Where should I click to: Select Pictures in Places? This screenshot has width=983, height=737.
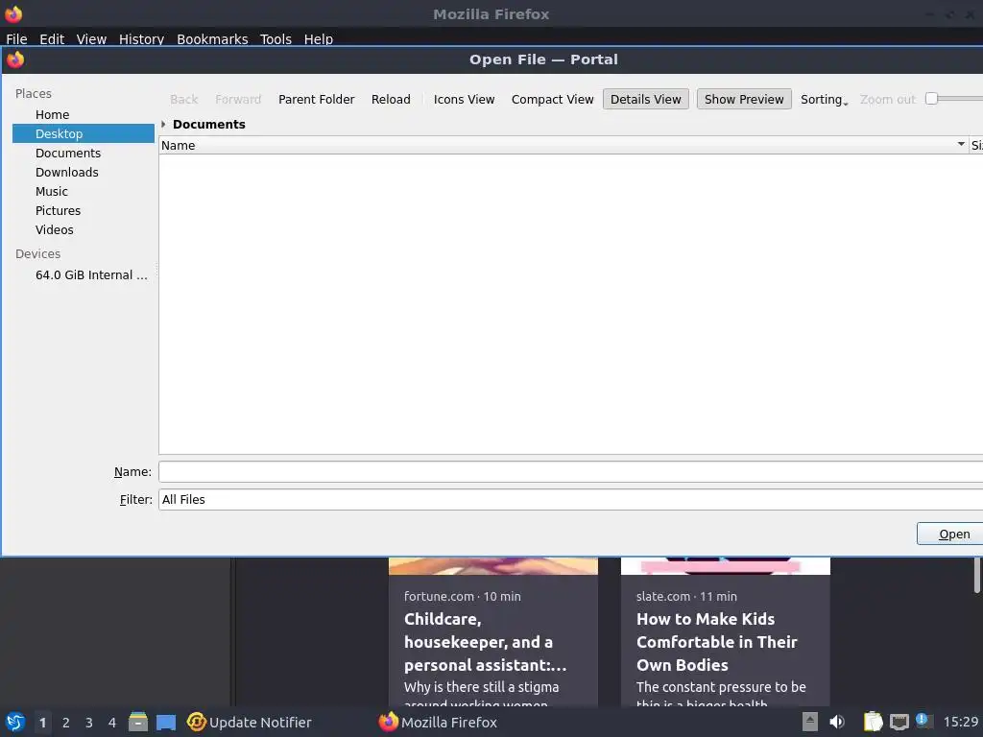click(x=84, y=210)
